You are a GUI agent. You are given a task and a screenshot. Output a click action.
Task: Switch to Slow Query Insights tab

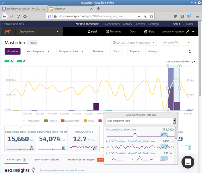(47, 160)
